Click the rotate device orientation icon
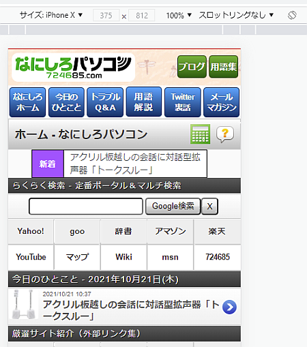Image resolution: width=307 pixels, height=347 pixels. (292, 15)
